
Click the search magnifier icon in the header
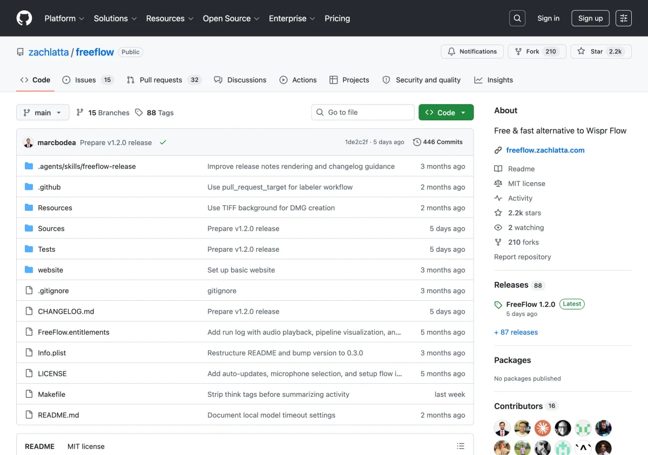[517, 18]
